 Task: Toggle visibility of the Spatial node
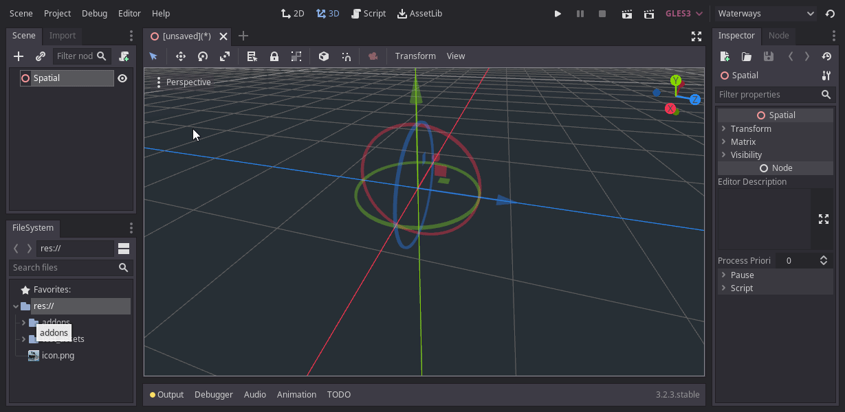(x=122, y=78)
